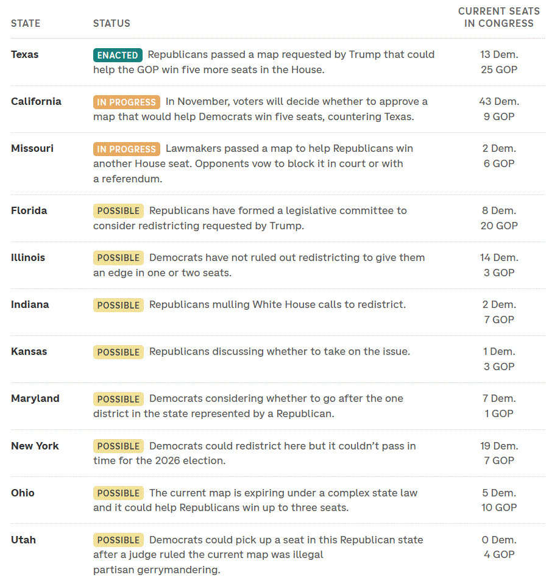Click Missouri's IN PROGRESS badge
The height and width of the screenshot is (583, 549).
tap(127, 149)
